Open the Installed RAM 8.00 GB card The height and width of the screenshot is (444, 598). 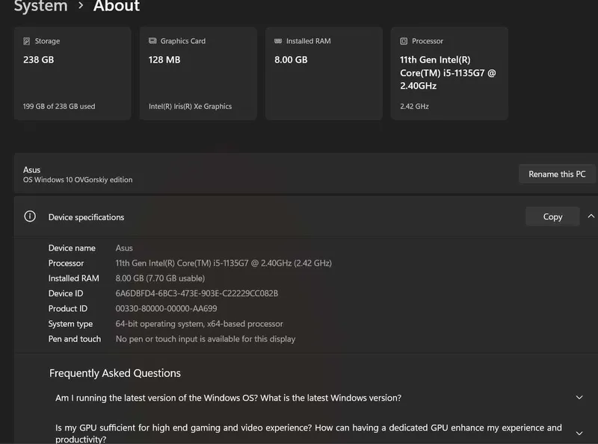click(x=324, y=73)
